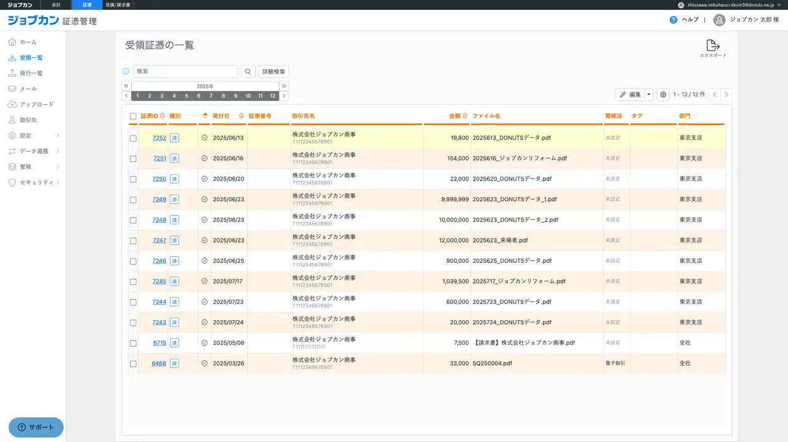Open the user avatar icon
788x442 pixels.
pos(719,20)
